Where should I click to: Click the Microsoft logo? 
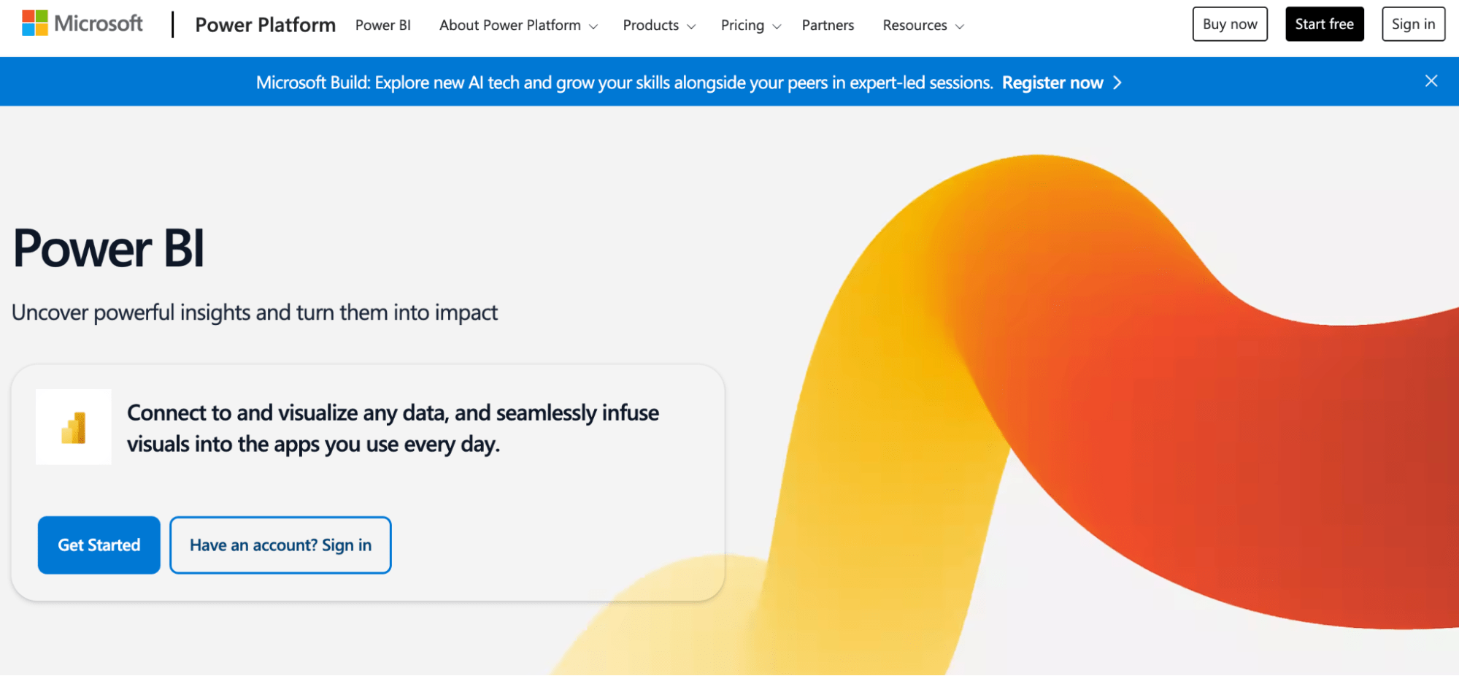click(x=82, y=23)
